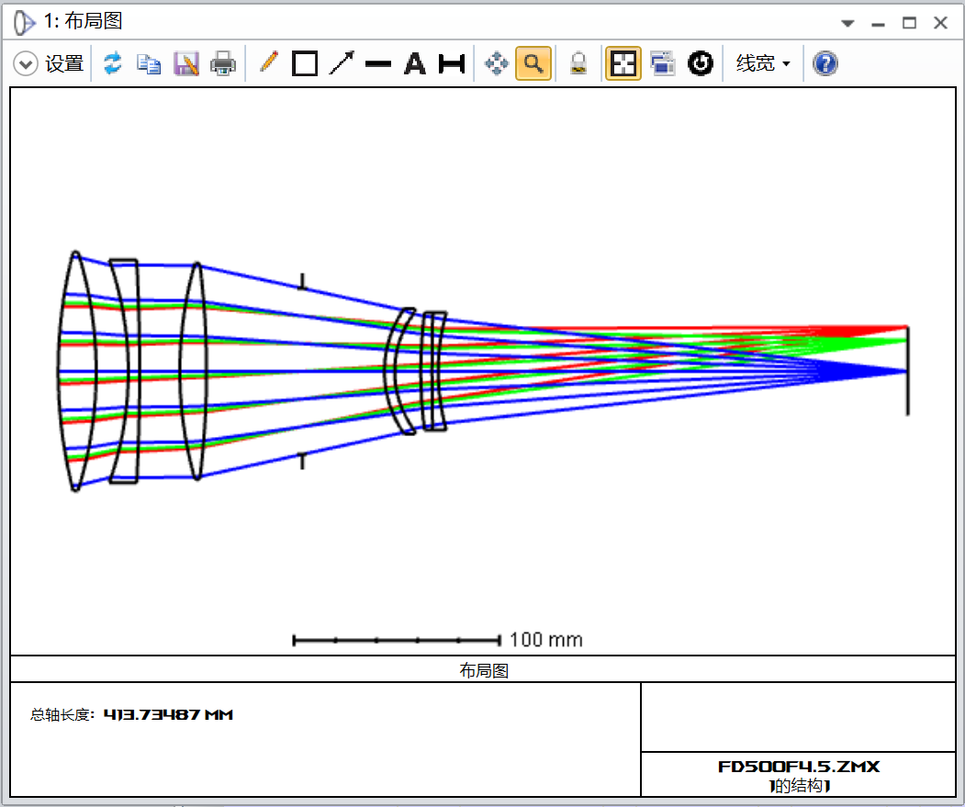
Task: Print the layout using the printer icon
Action: tap(223, 63)
